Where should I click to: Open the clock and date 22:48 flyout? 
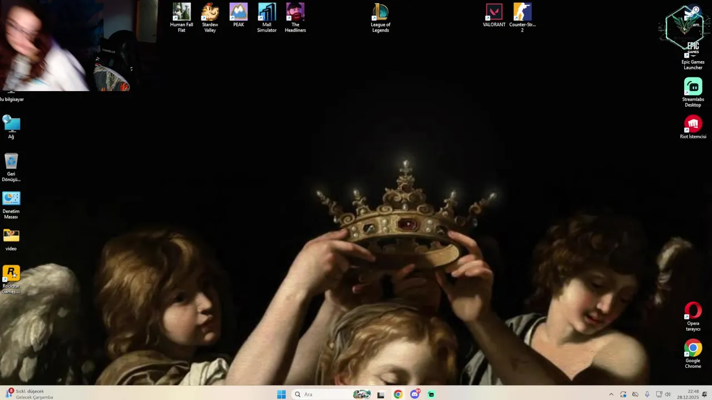[688, 394]
